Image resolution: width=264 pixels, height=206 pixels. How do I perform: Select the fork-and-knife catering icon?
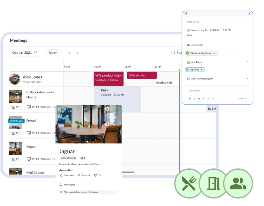[x=188, y=183]
